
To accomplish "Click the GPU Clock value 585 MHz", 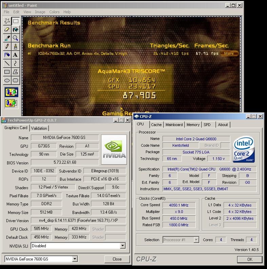I will click(x=41, y=229).
